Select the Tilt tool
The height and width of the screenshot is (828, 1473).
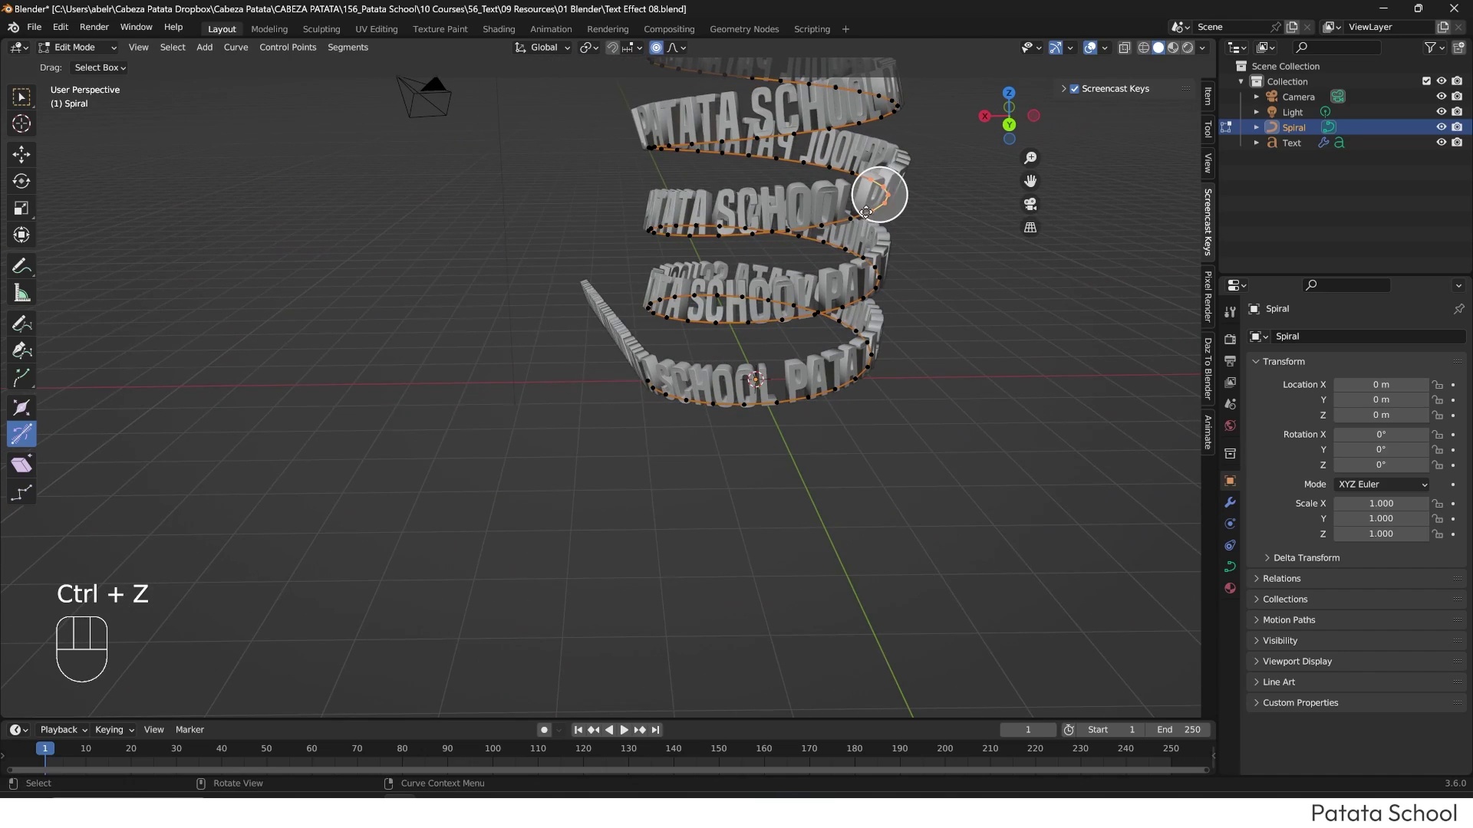[x=21, y=434]
